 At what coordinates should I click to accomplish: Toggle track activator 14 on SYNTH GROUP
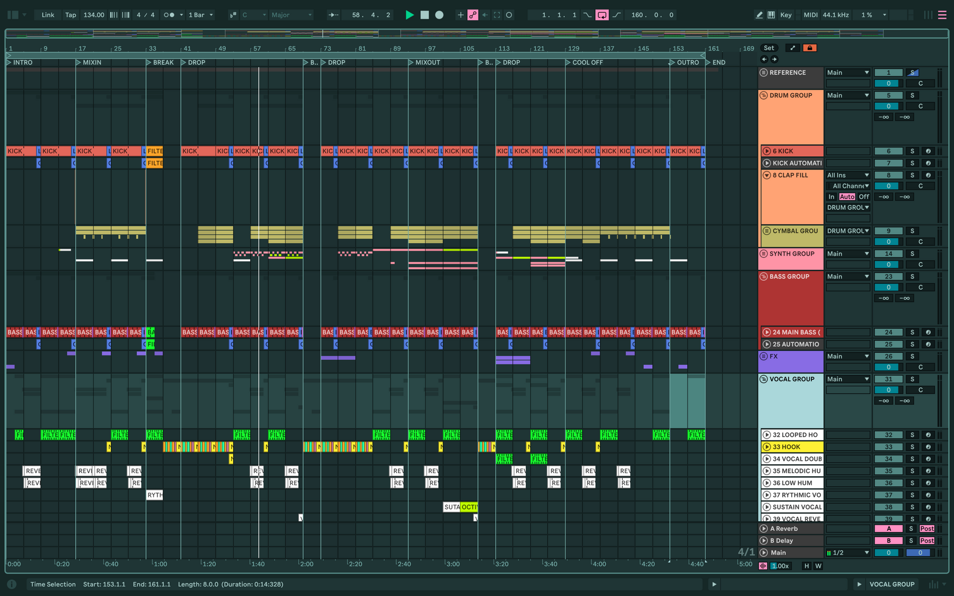click(888, 254)
